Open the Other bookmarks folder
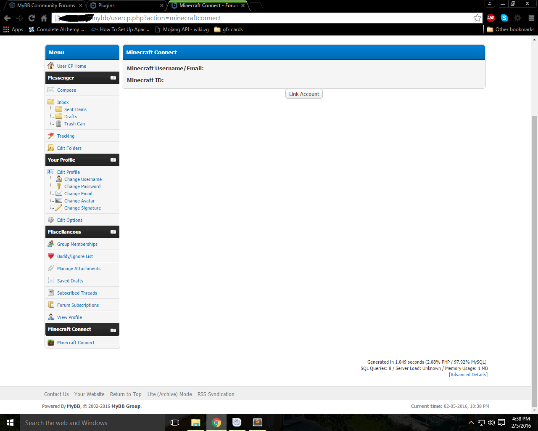538x431 pixels. (x=511, y=29)
